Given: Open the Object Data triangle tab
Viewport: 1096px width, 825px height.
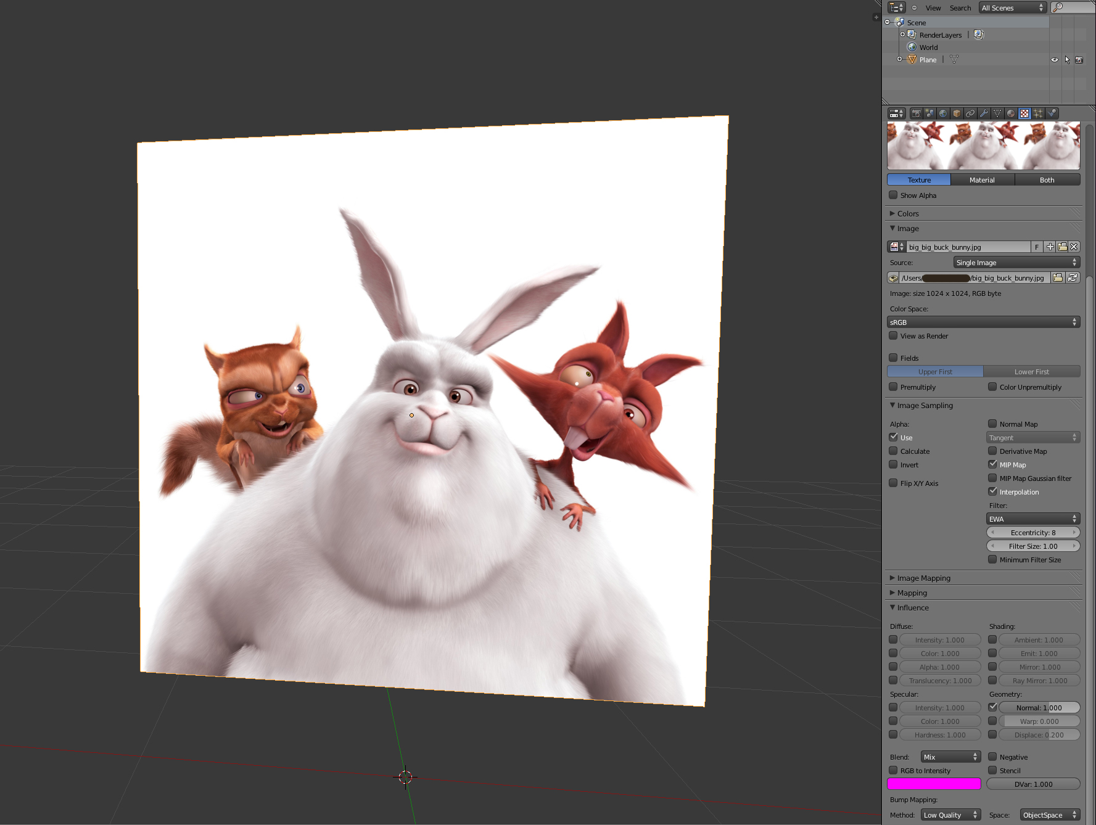Looking at the screenshot, I should (x=997, y=113).
